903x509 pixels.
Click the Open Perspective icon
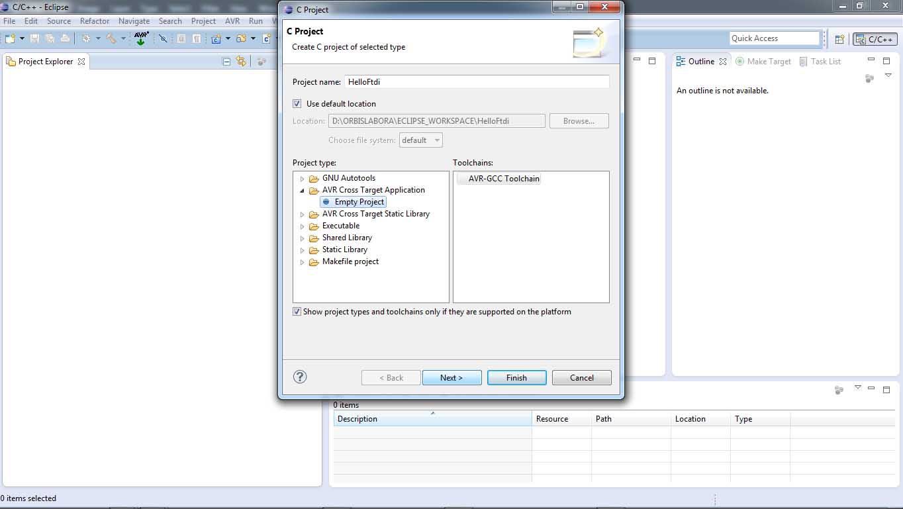point(839,39)
